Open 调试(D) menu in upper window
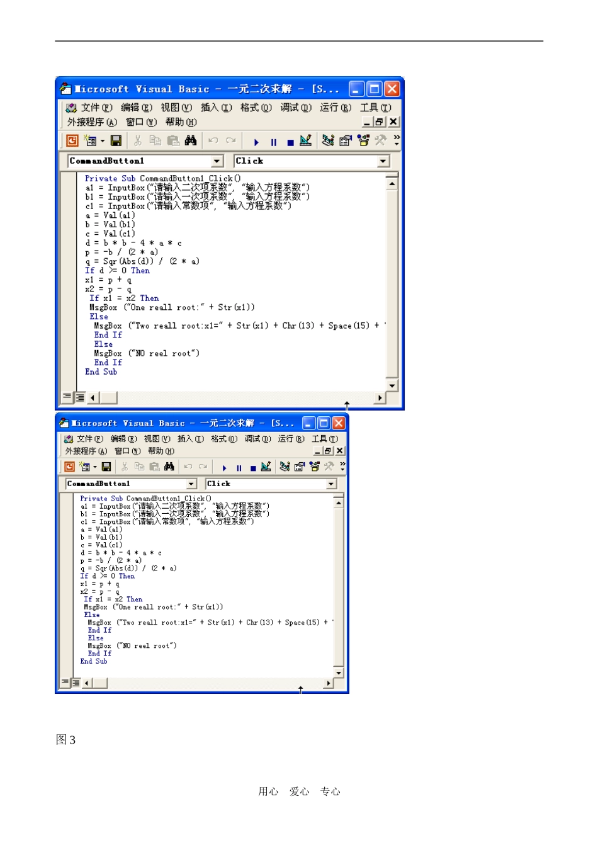The width and height of the screenshot is (598, 845). click(x=296, y=108)
